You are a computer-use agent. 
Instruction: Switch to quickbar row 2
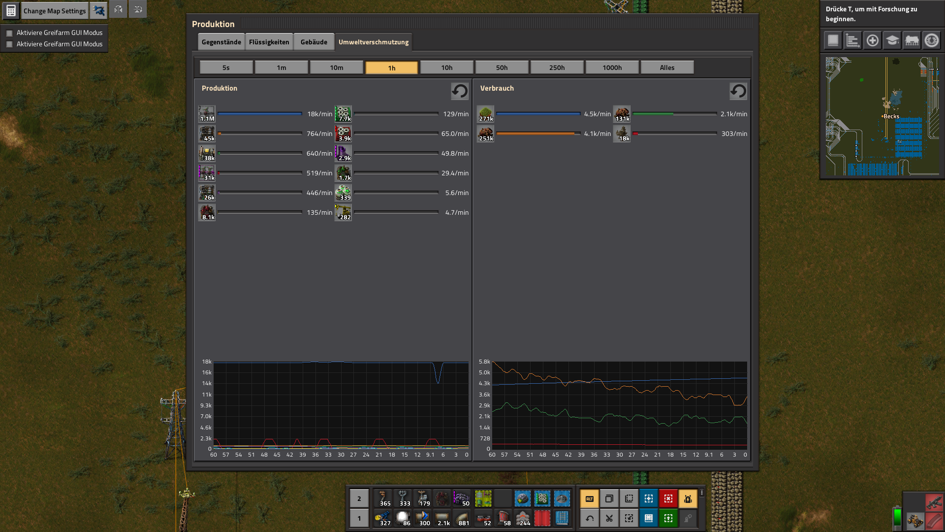(359, 499)
